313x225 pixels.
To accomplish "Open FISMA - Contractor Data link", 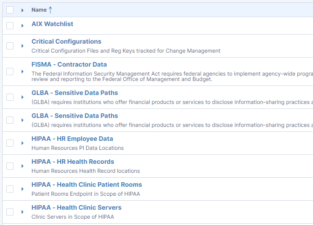I will click(69, 64).
